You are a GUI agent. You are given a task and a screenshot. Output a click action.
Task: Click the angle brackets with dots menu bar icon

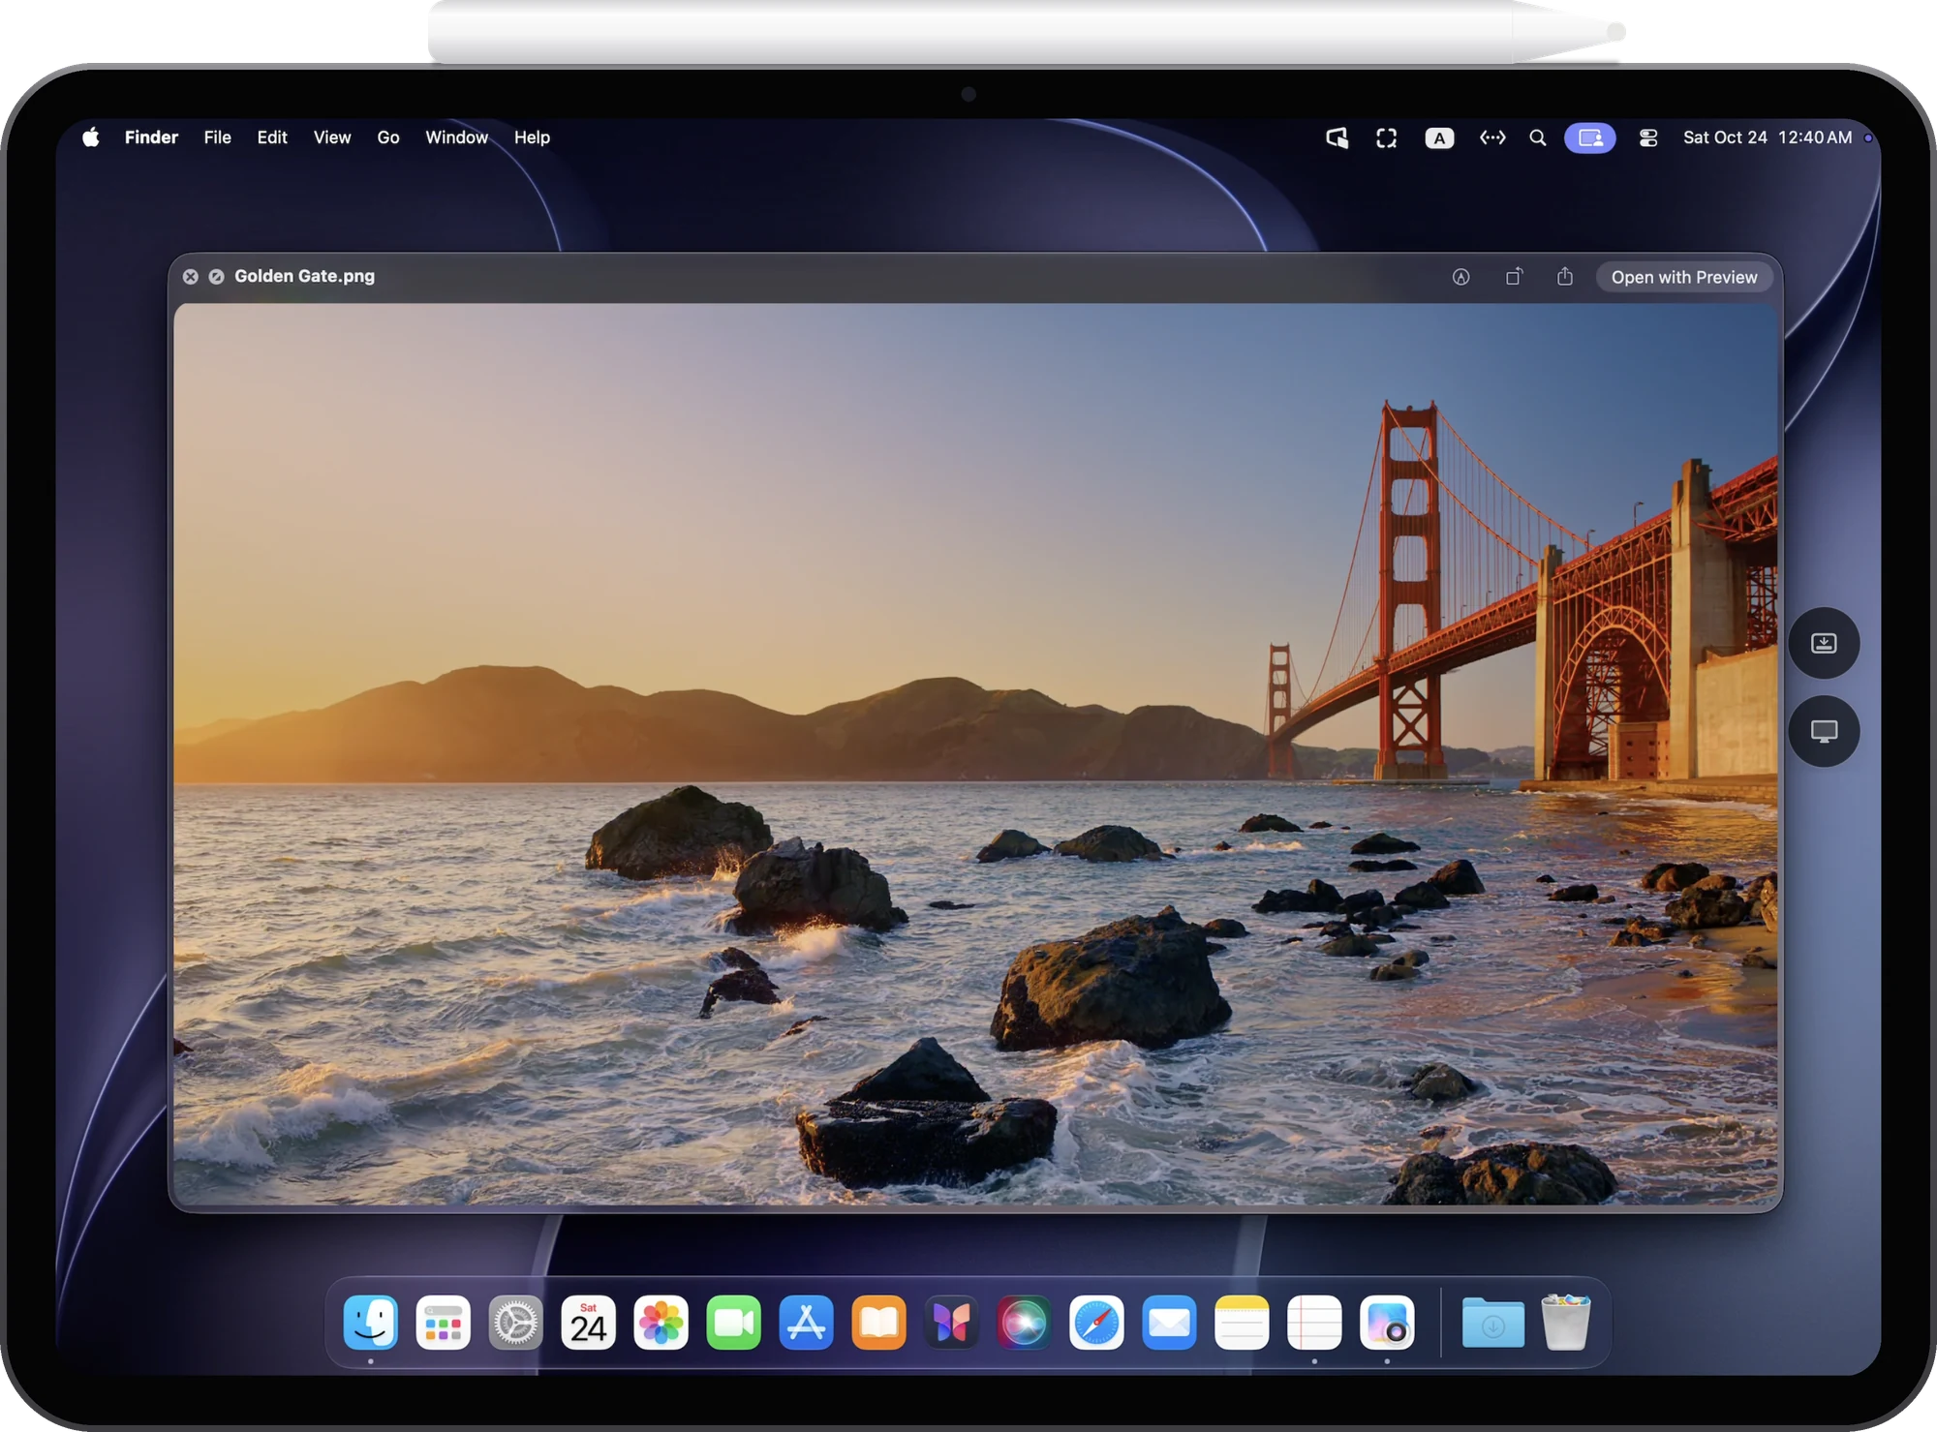tap(1492, 137)
